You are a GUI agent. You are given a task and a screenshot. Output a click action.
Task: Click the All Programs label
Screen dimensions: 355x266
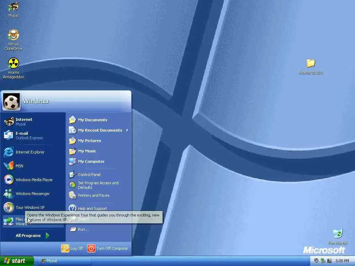(x=28, y=236)
